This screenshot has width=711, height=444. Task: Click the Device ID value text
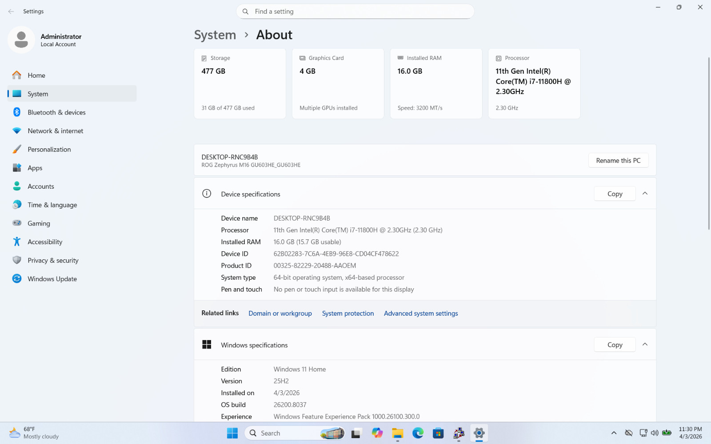pyautogui.click(x=336, y=254)
